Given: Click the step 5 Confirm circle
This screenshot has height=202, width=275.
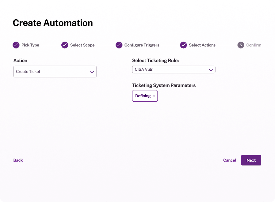Looking at the screenshot, I should (x=241, y=45).
